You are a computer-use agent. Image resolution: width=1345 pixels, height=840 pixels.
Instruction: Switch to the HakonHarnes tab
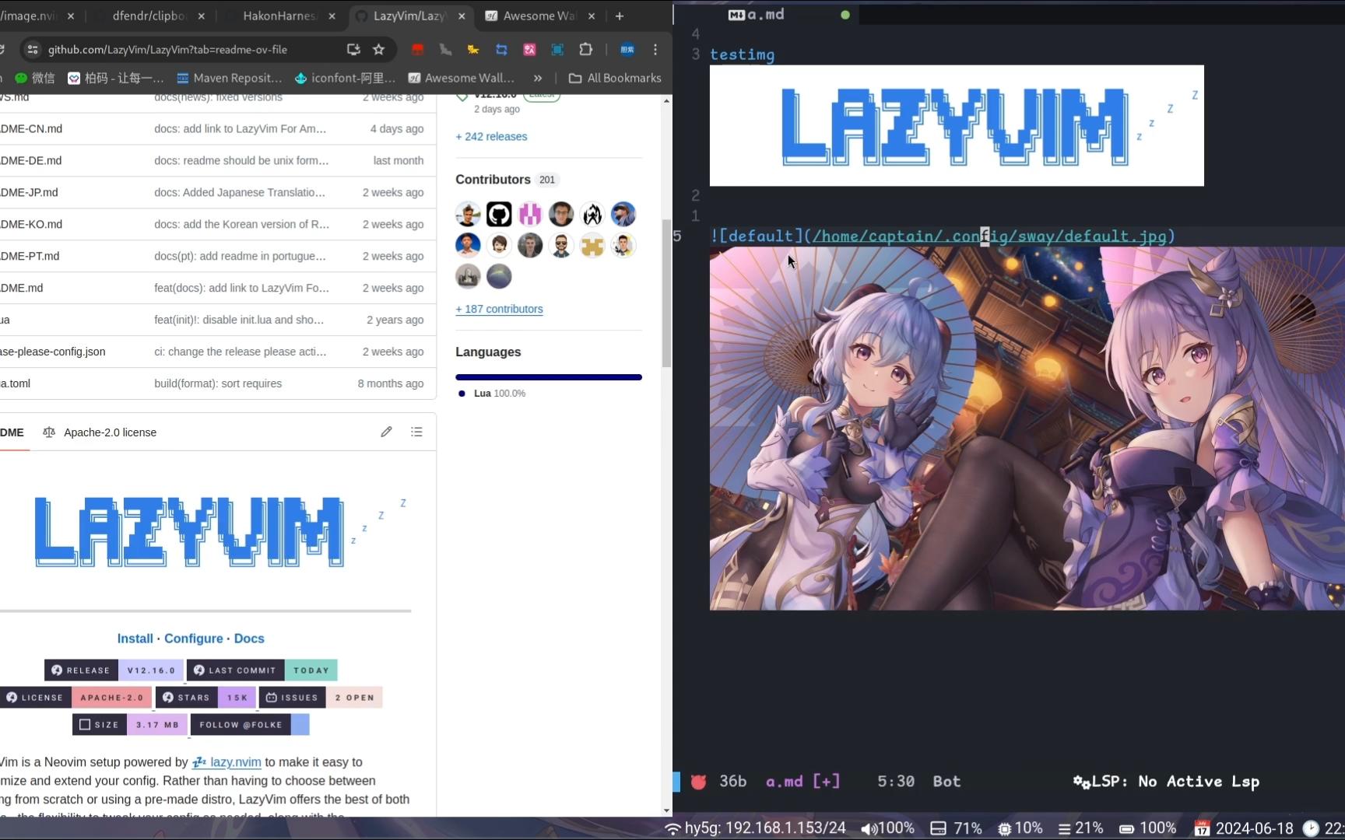coord(280,16)
